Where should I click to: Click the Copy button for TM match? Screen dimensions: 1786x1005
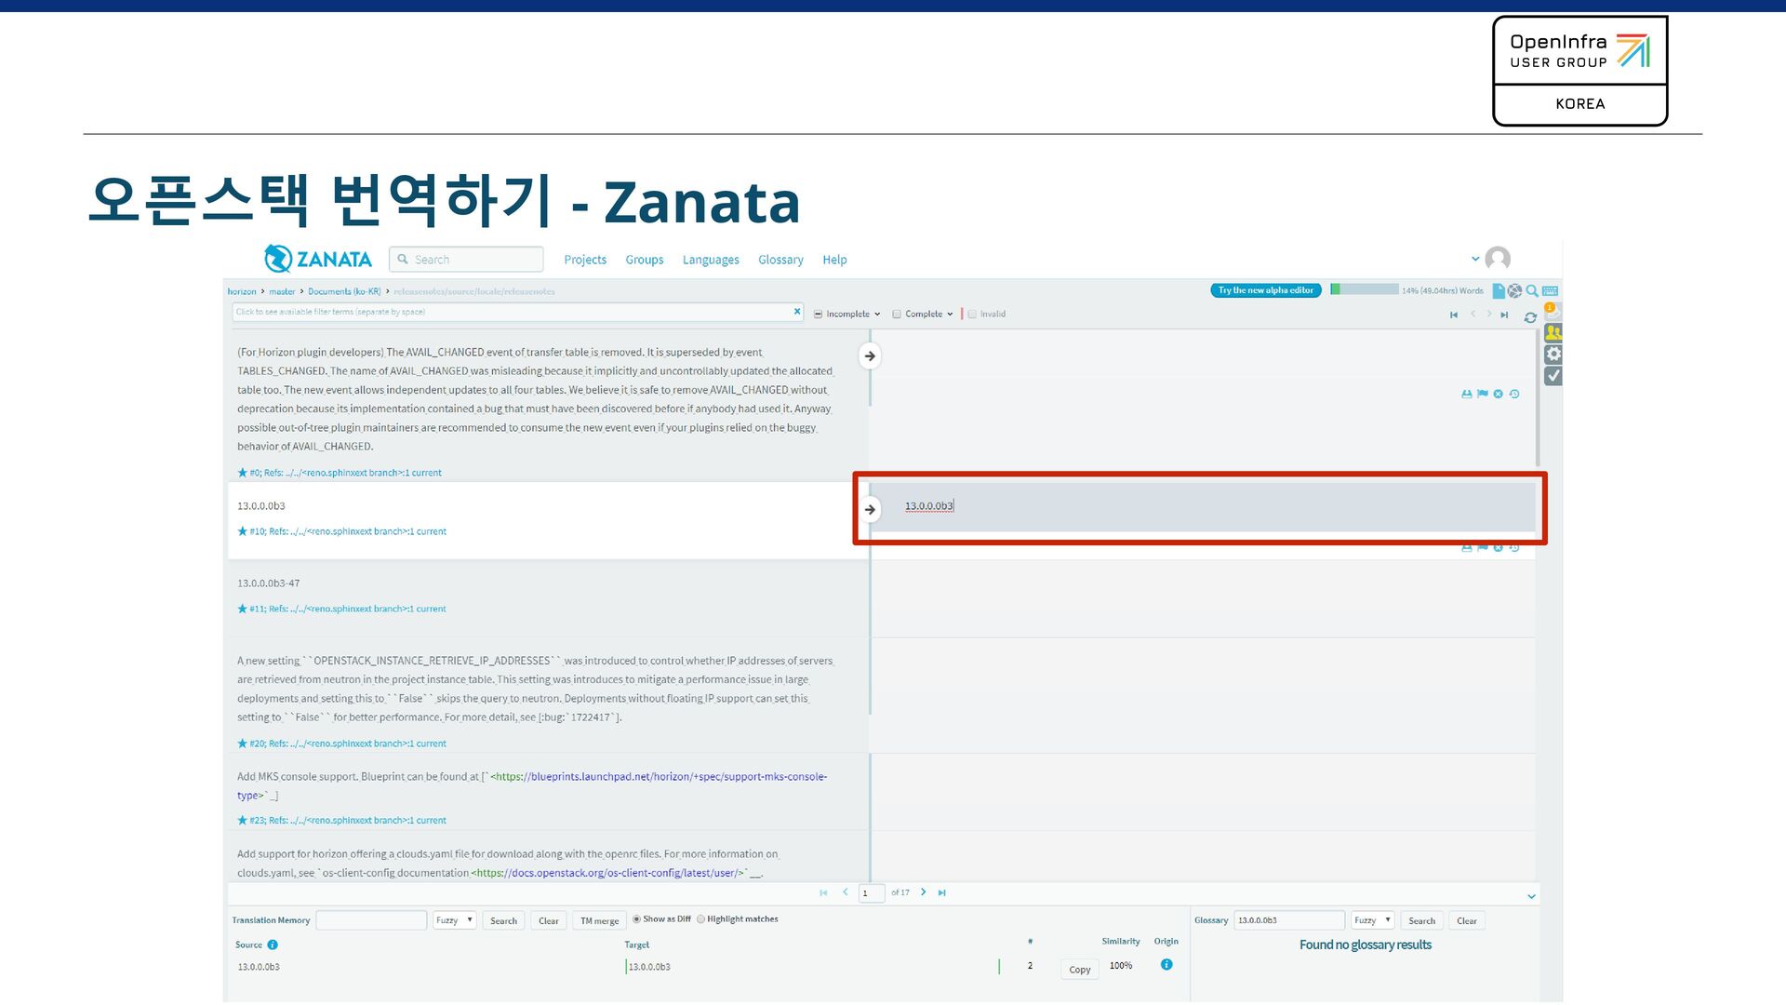point(1079,970)
